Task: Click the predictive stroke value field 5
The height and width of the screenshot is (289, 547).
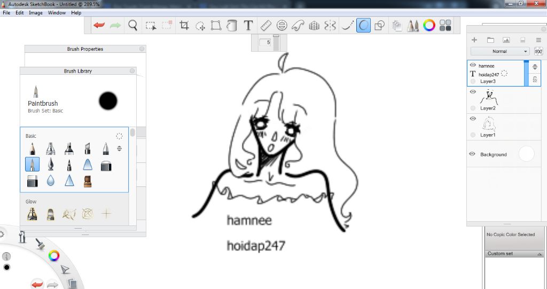Action: point(265,42)
